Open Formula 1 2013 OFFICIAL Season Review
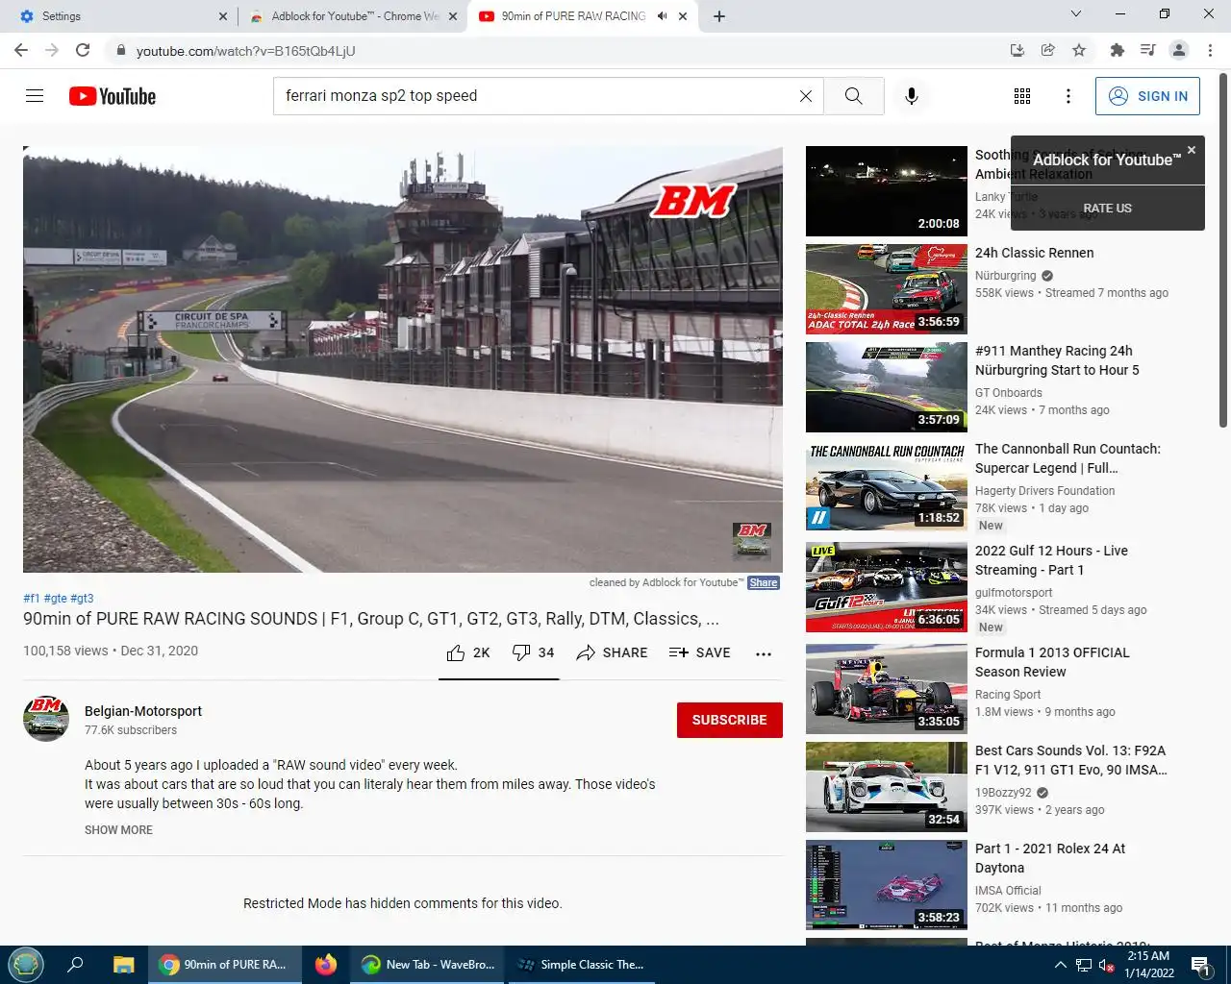This screenshot has width=1231, height=984. coord(1052,662)
